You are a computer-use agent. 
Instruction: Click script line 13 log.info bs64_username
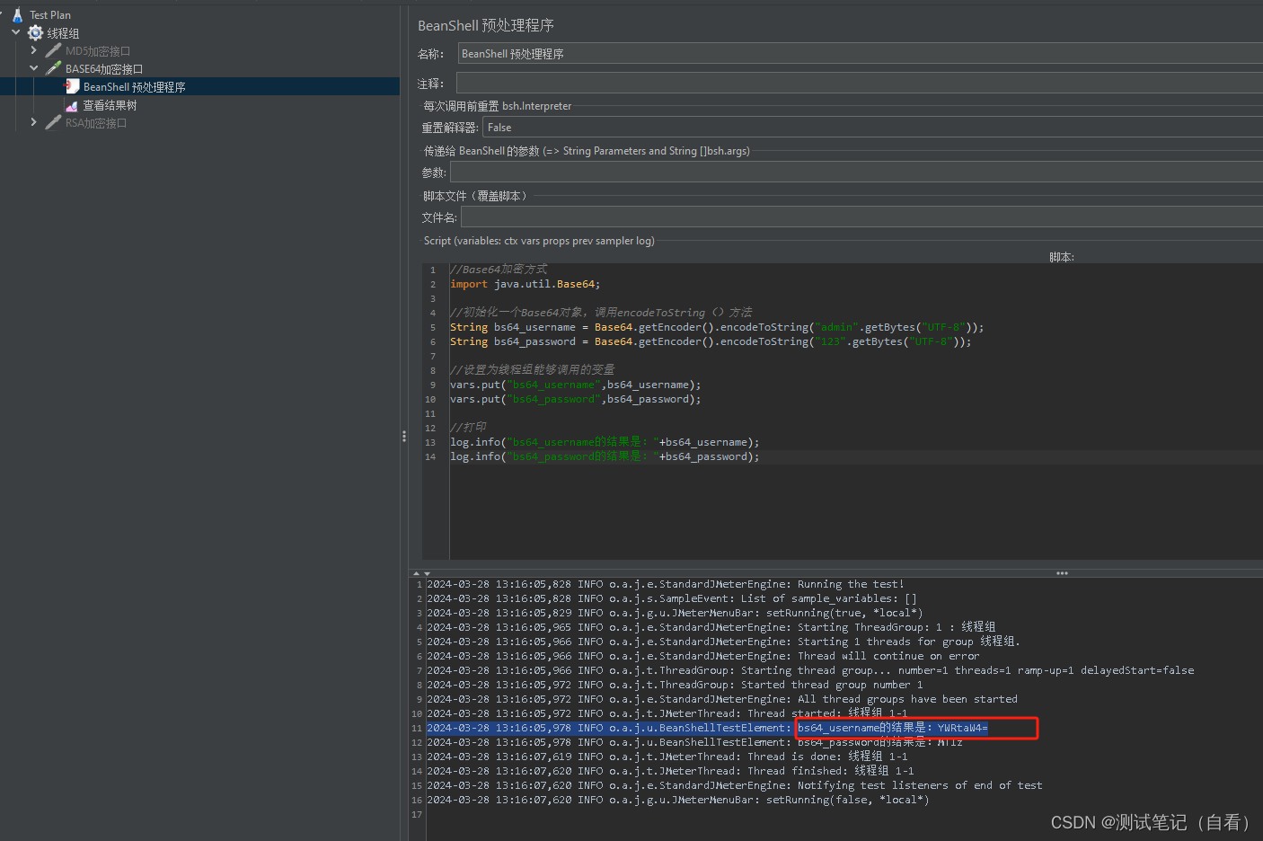[x=605, y=442]
